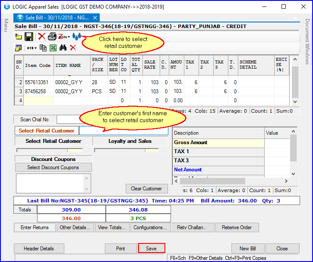Click the copy documents icon
The height and width of the screenshot is (262, 313).
pos(43,48)
